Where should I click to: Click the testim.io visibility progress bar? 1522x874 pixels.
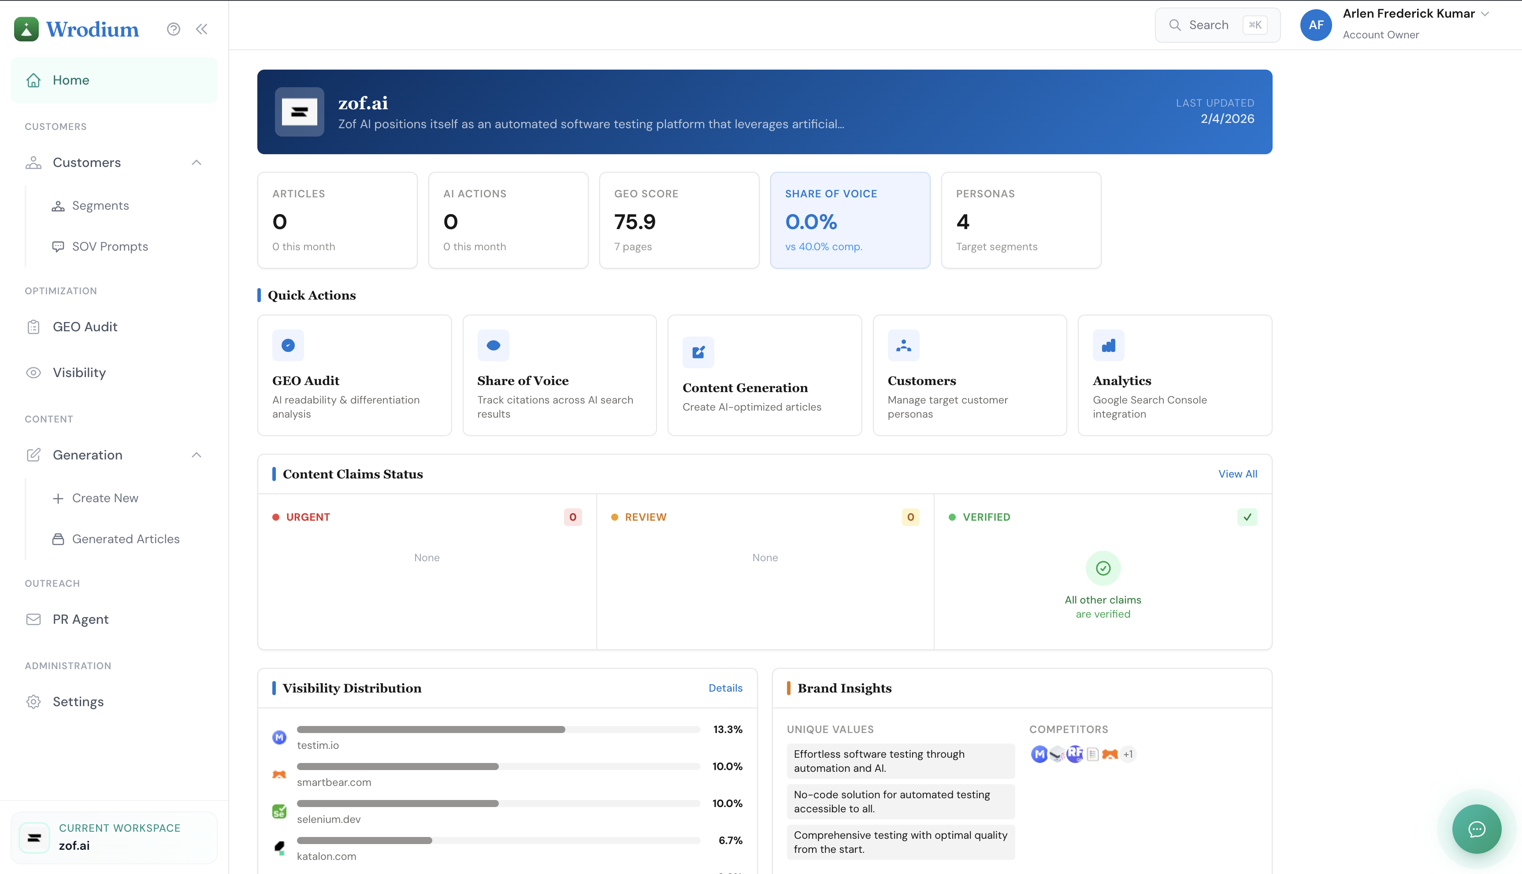pos(498,730)
